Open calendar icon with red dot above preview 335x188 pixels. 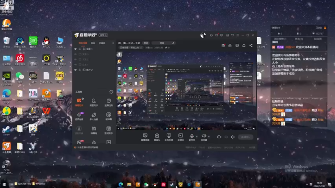point(223,46)
